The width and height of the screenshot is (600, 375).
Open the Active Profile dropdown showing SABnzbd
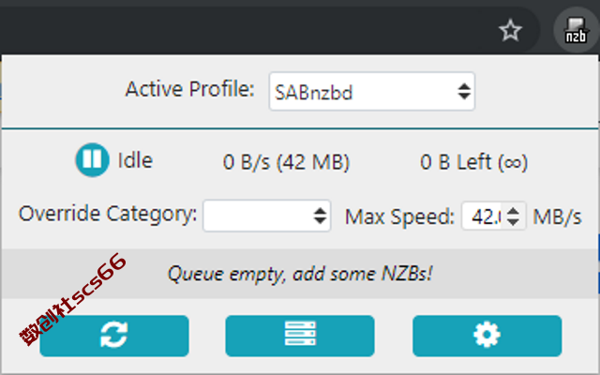(x=372, y=92)
